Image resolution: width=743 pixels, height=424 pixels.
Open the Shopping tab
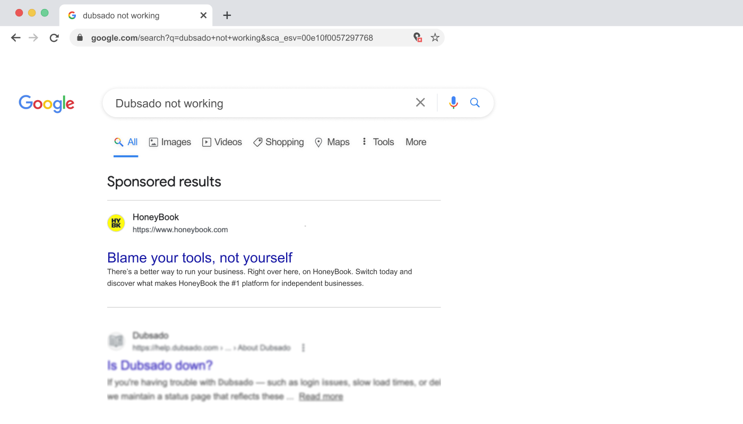[x=279, y=142]
